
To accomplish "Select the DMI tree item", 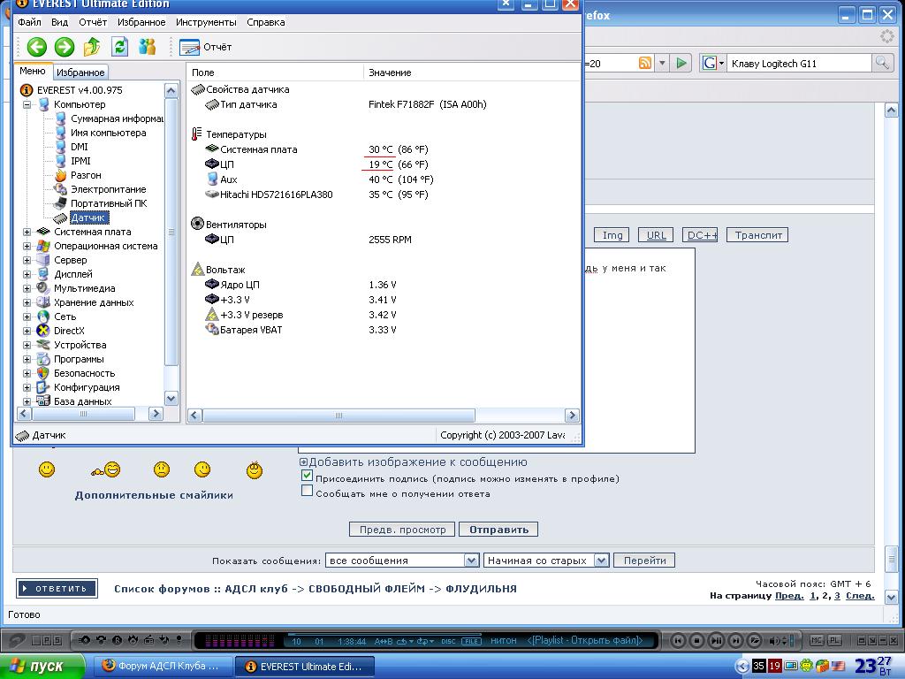I will [x=79, y=147].
